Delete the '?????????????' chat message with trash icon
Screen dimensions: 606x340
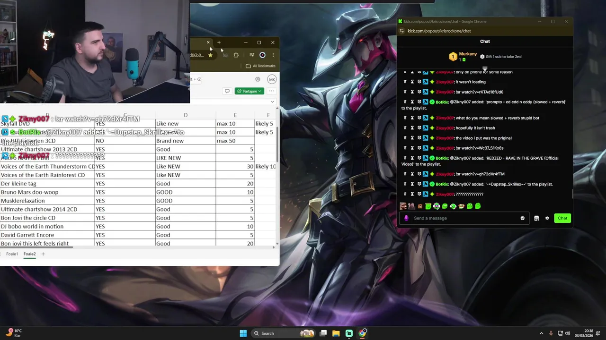pyautogui.click(x=405, y=195)
